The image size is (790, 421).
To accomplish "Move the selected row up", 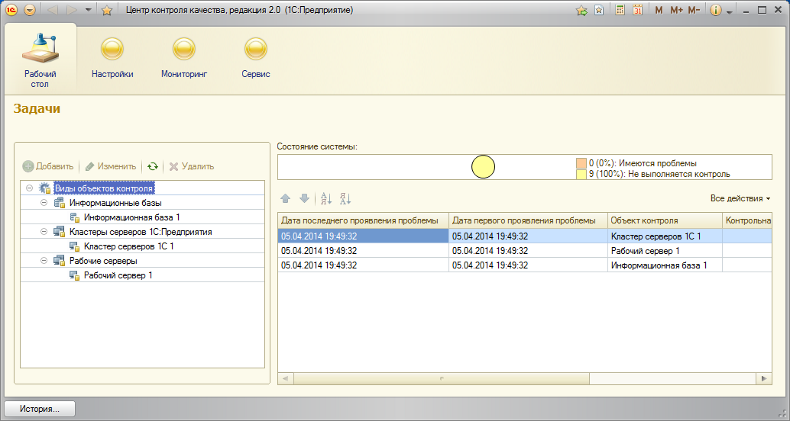I will 286,198.
